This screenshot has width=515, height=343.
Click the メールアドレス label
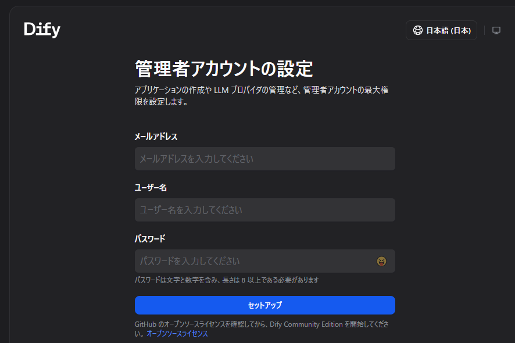tap(156, 137)
